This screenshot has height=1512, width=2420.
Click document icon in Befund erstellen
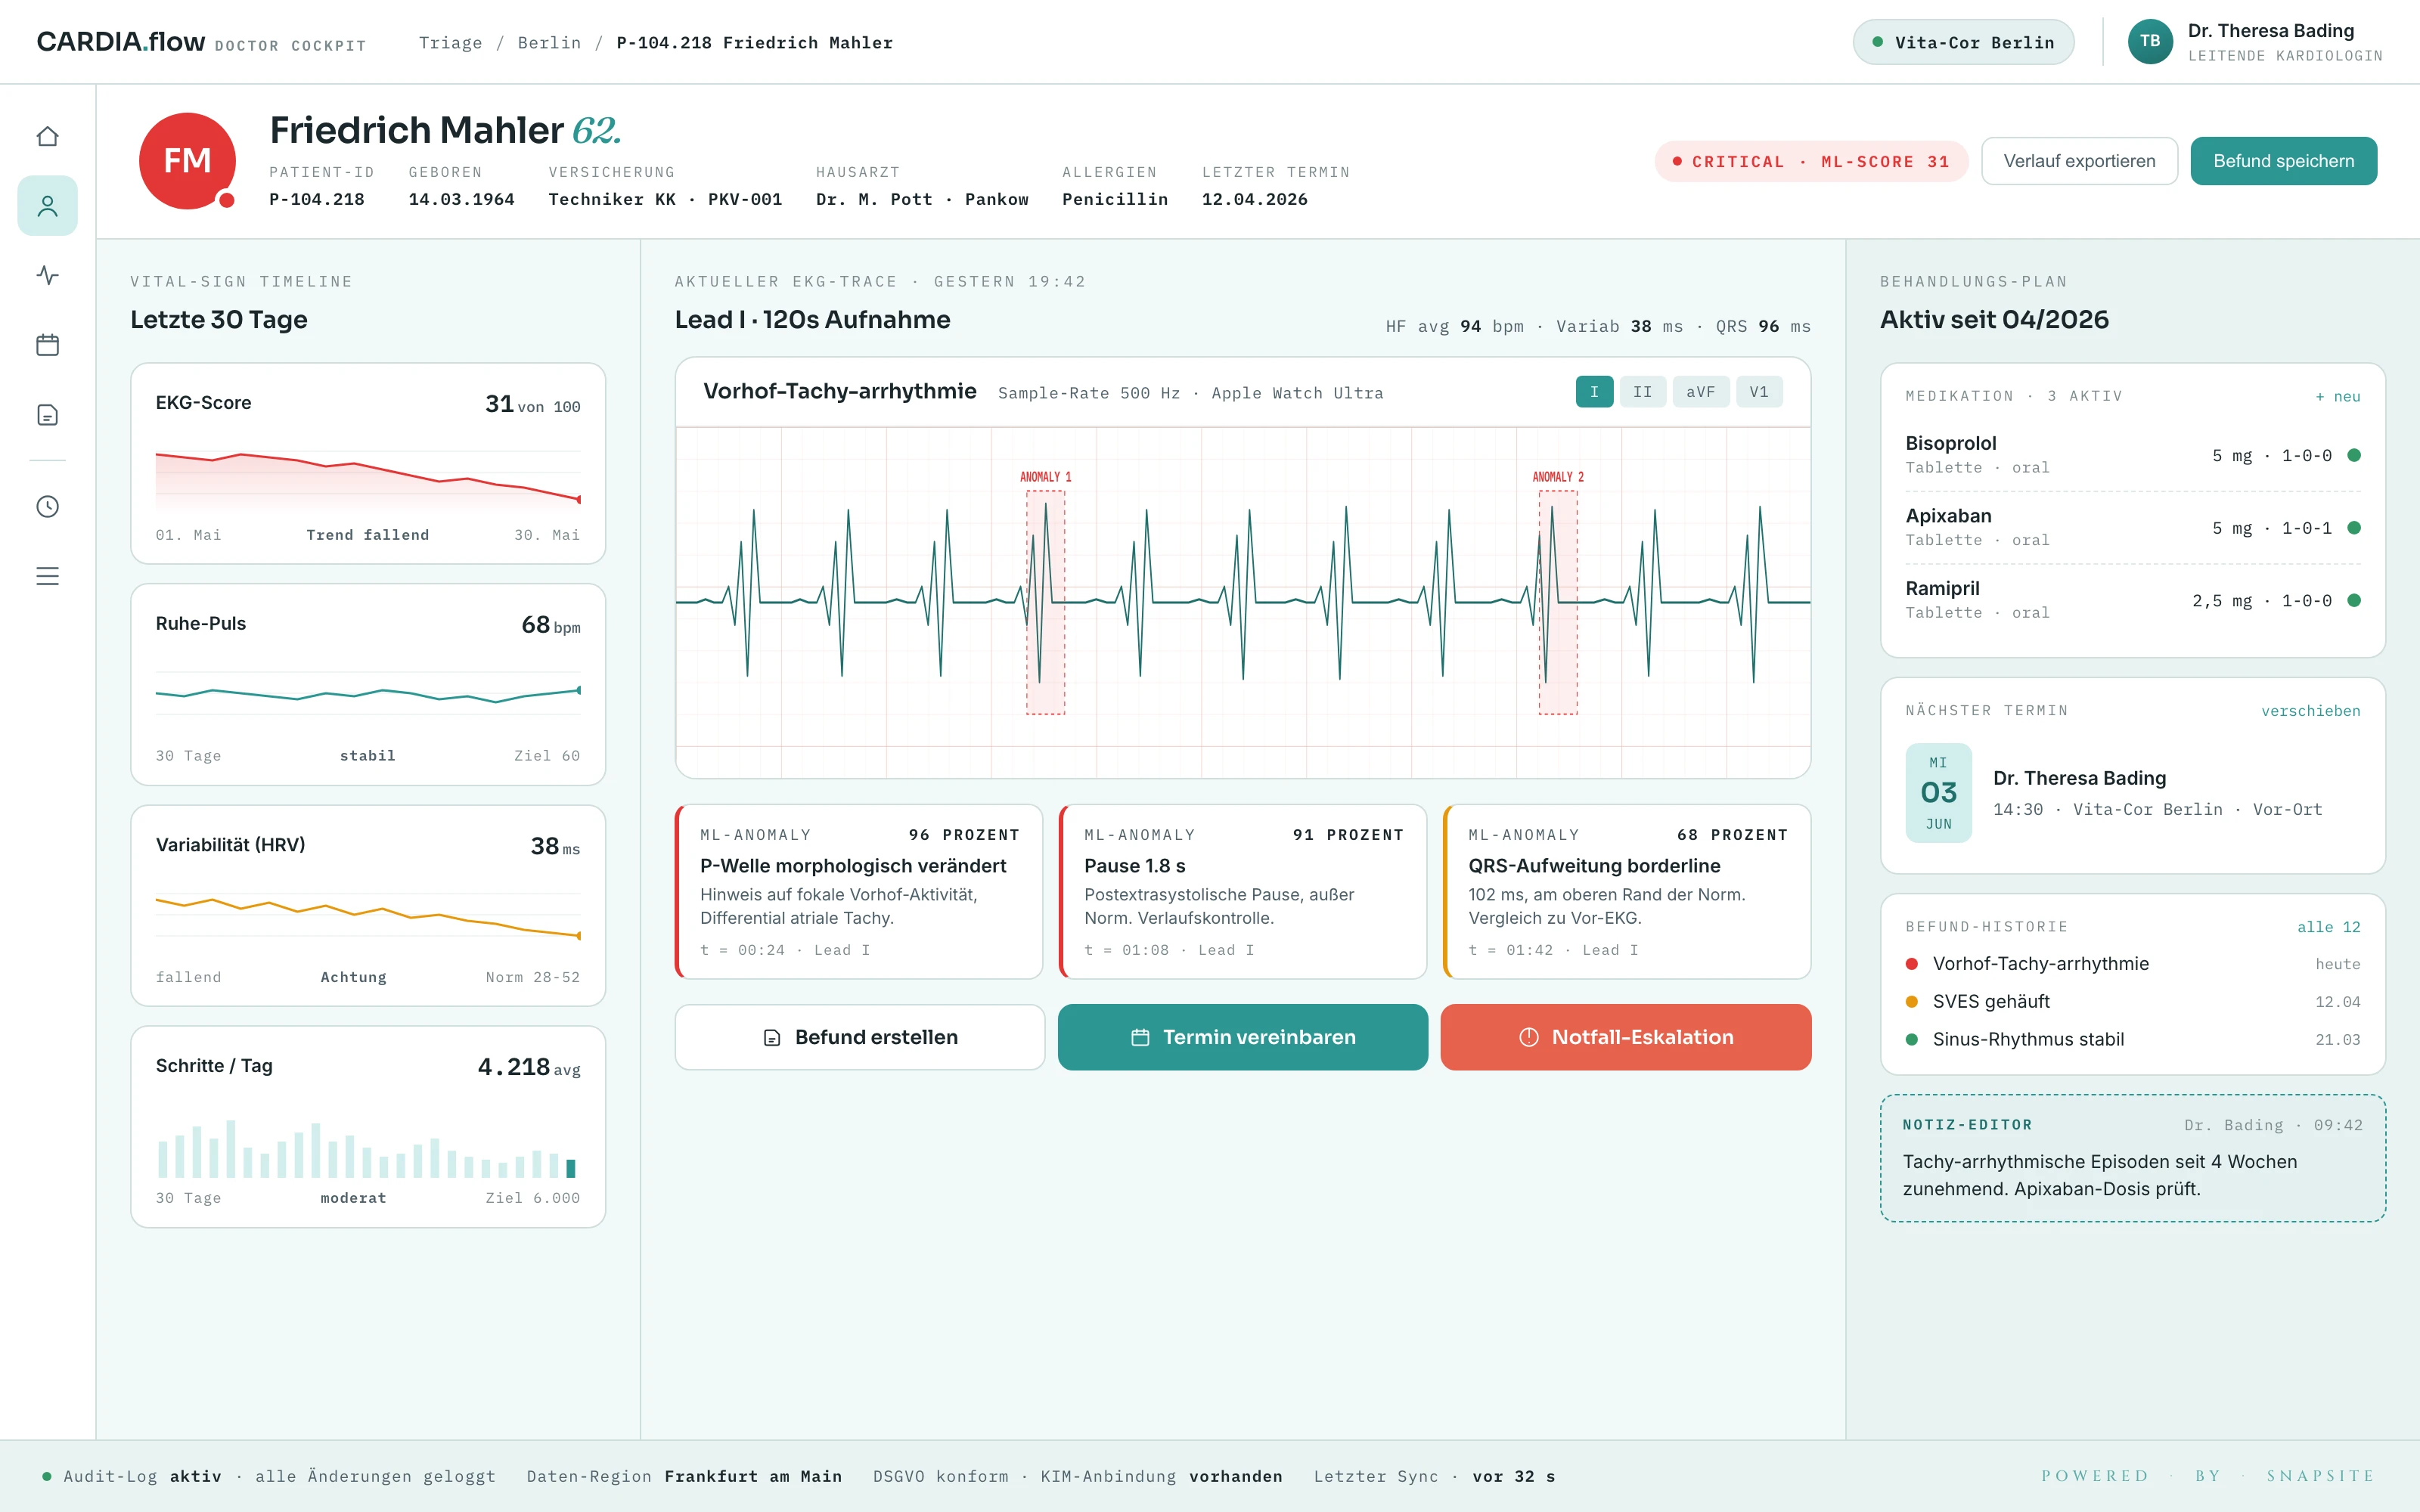(772, 1038)
